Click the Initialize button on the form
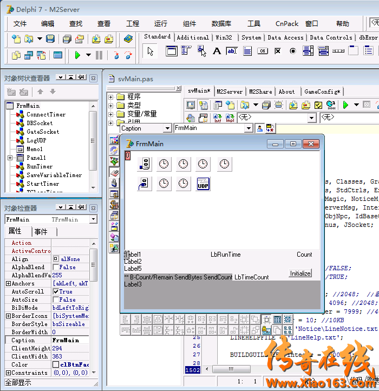379x391 pixels. click(x=300, y=273)
